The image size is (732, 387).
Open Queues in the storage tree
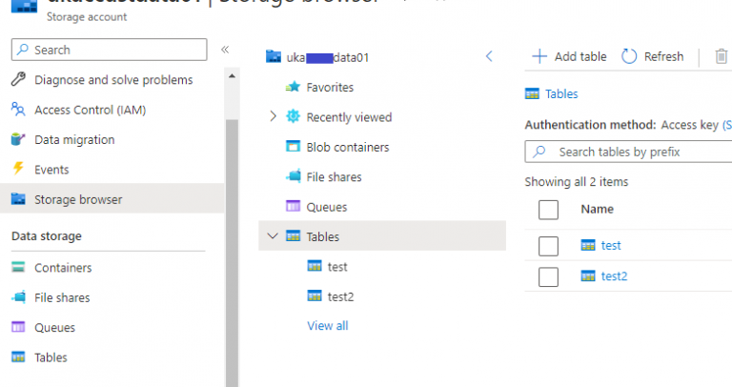[x=326, y=207]
